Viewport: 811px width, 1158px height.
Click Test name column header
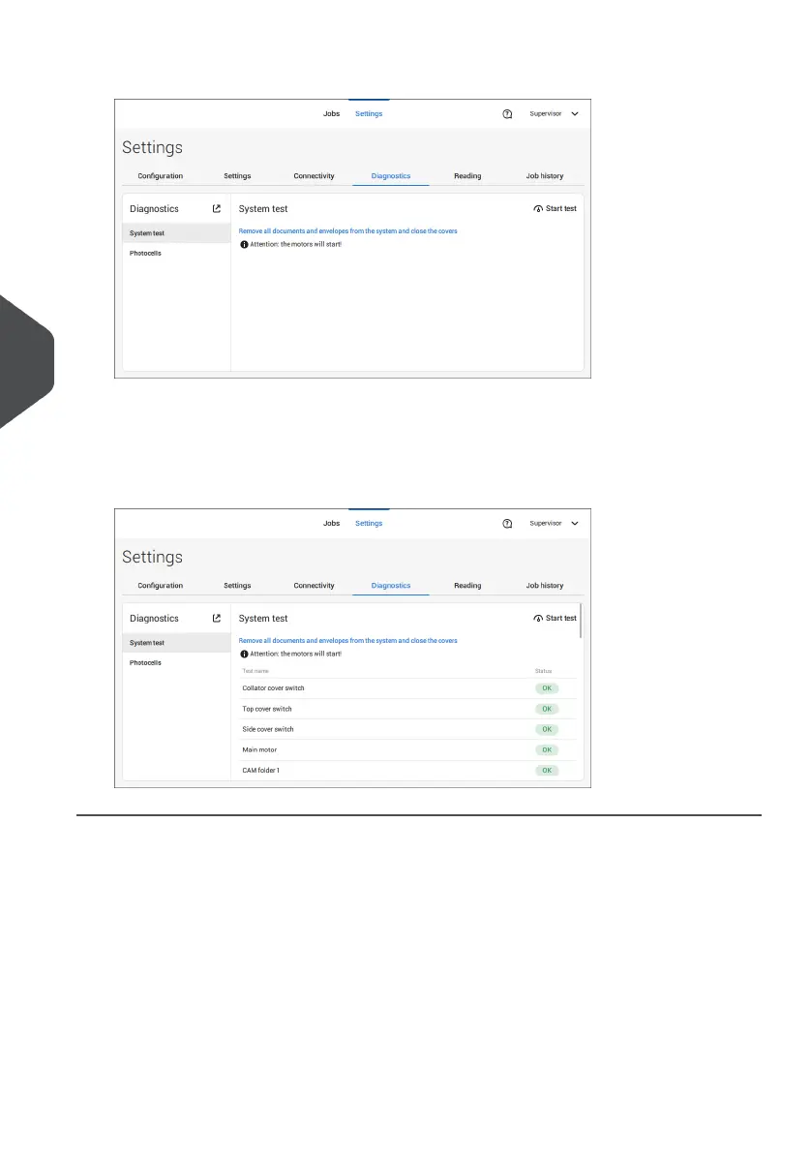click(255, 671)
